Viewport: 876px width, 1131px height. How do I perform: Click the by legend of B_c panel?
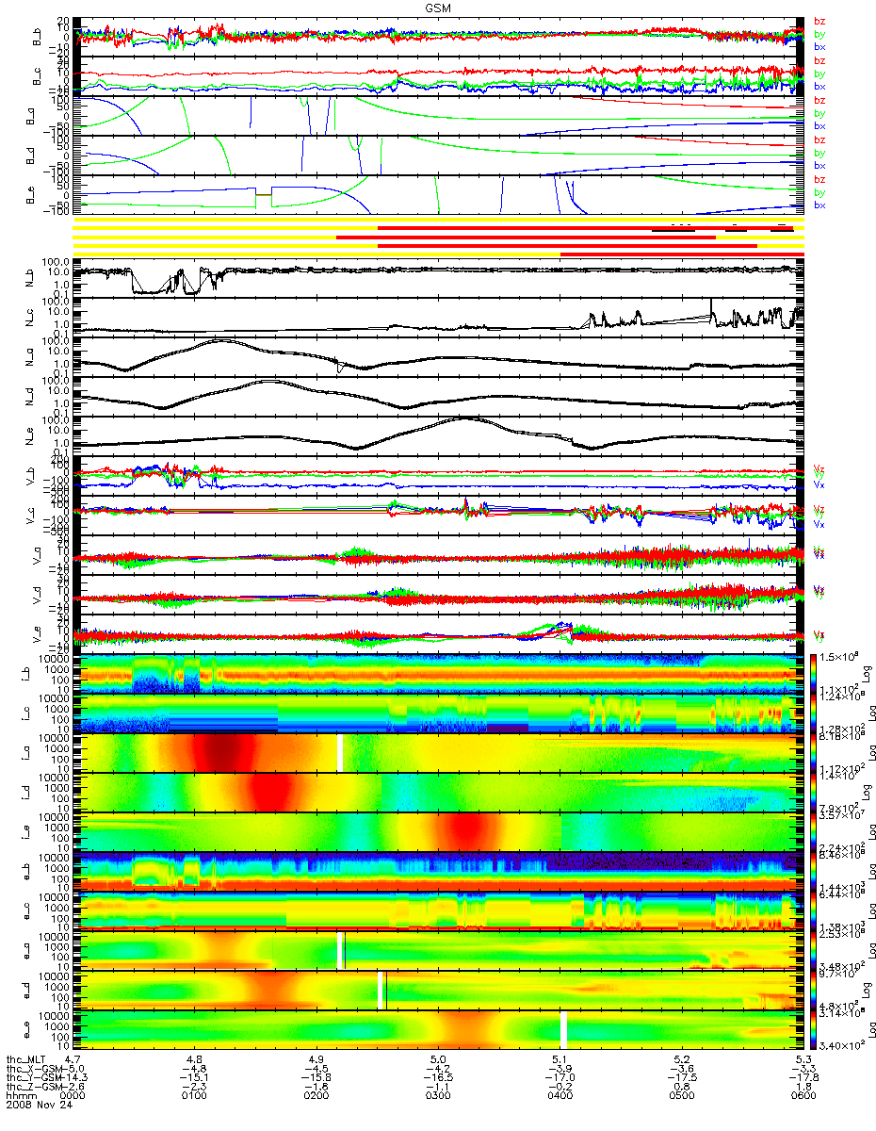click(x=820, y=73)
